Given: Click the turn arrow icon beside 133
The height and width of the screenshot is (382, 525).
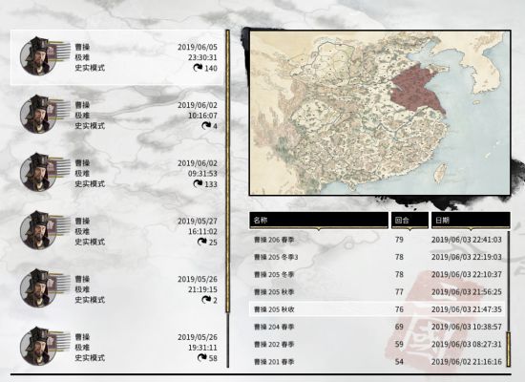Looking at the screenshot, I should 198,184.
